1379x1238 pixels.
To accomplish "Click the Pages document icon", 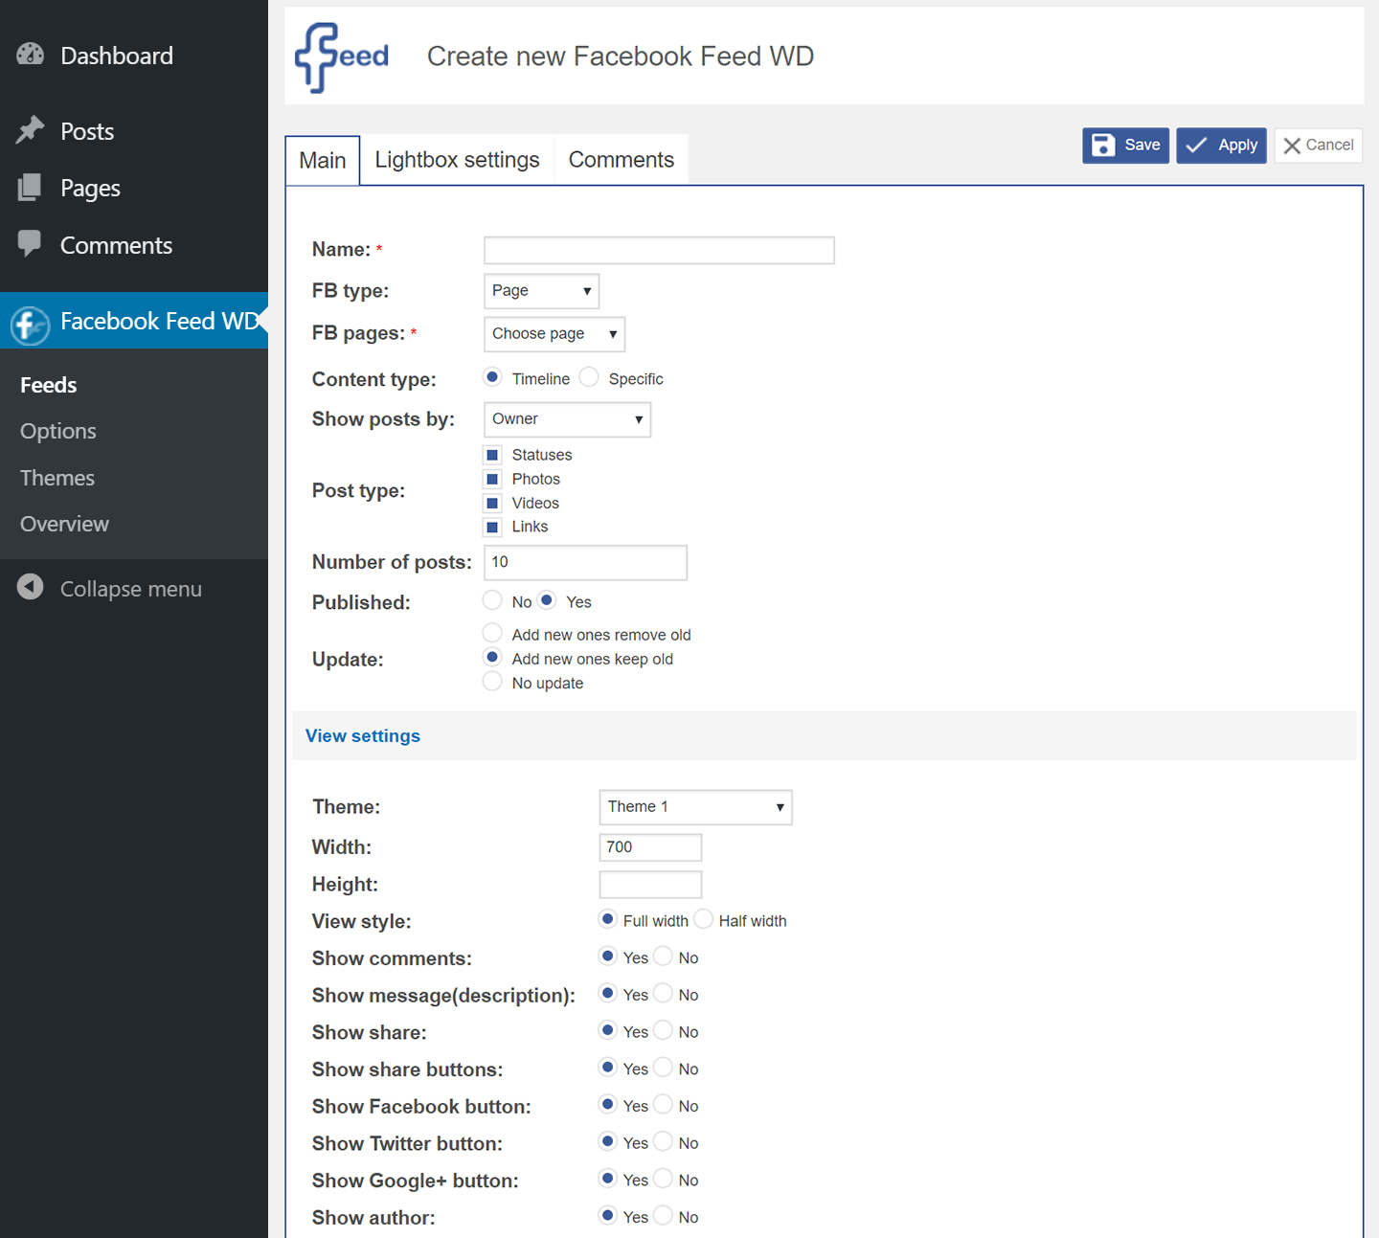I will (x=30, y=188).
